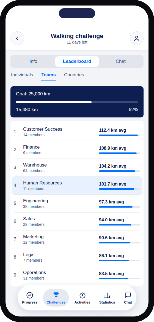Viewport: 154px width, 322px height.
Task: Open the Sales team row
Action: click(77, 221)
